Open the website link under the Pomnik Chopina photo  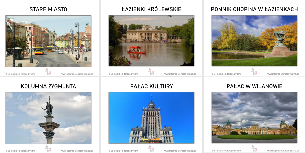[283, 74]
